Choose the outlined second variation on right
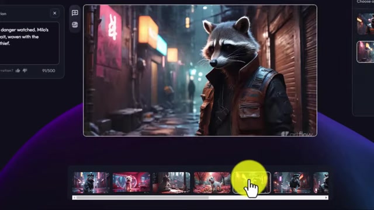Image resolution: width=374 pixels, height=210 pixels. point(365,52)
